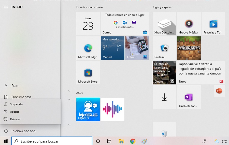
Task: Collapse the ASUS group chevron
Action: (69, 99)
